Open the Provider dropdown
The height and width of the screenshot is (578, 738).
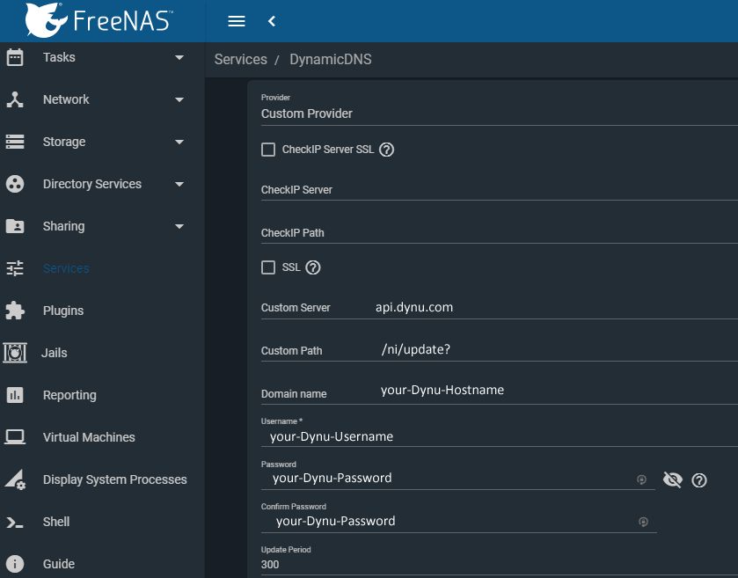click(x=500, y=113)
